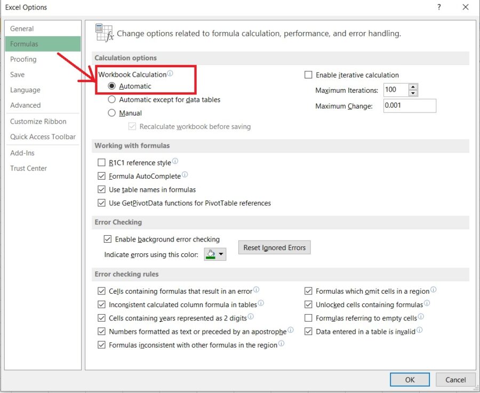
Task: Toggle Formulas which omit cells in region
Action: (x=308, y=291)
